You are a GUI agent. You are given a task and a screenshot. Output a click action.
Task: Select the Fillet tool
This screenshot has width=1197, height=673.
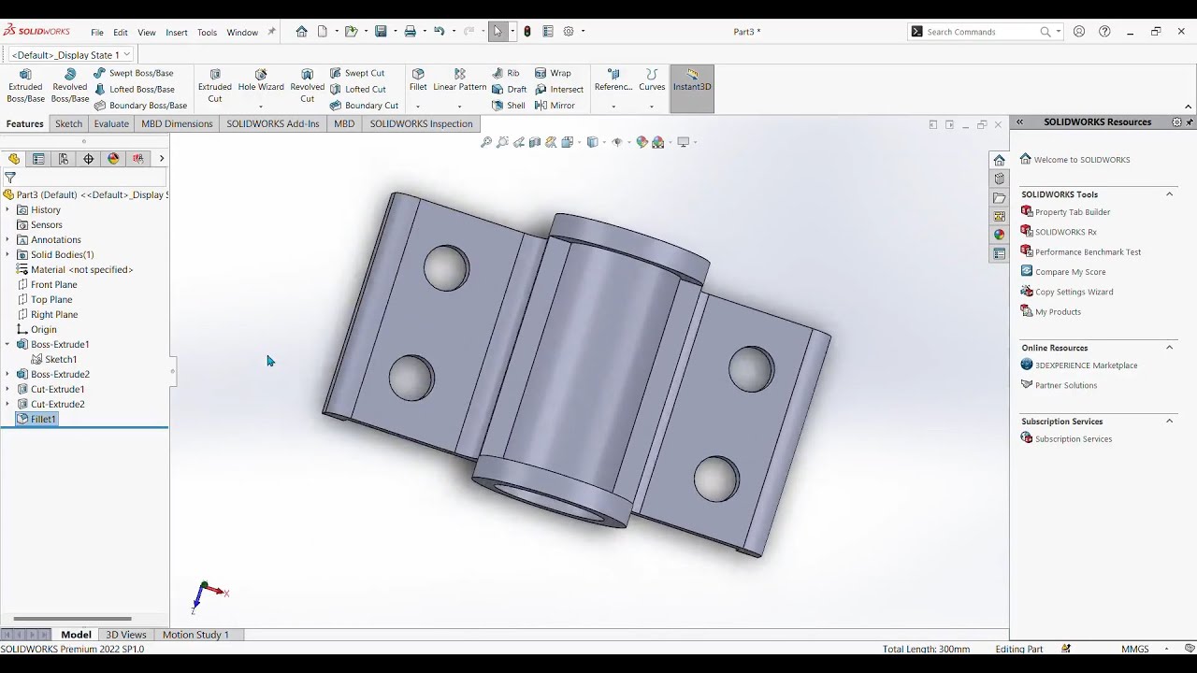(x=418, y=80)
